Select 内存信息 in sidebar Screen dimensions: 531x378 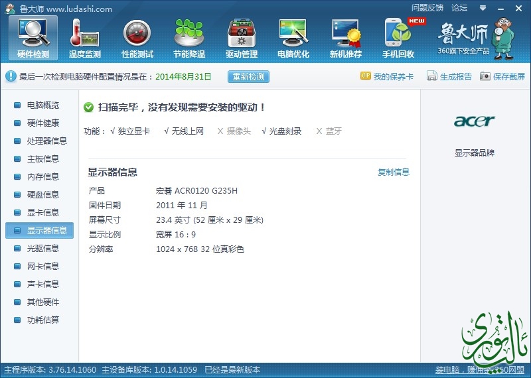[x=42, y=176]
